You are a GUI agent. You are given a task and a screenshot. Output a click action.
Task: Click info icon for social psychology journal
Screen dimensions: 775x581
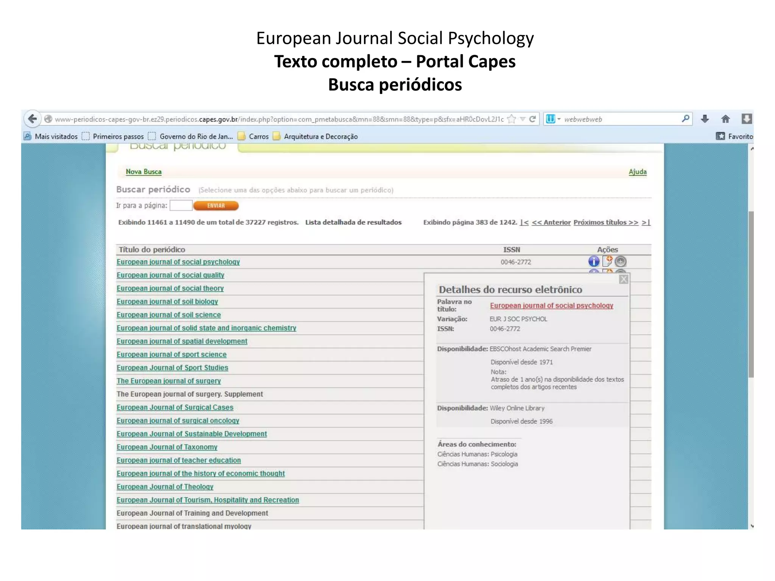coord(594,261)
